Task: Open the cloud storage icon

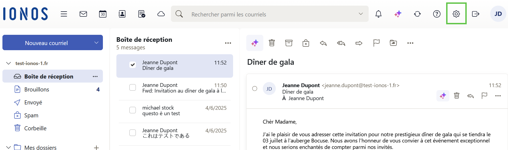Action: point(161,14)
